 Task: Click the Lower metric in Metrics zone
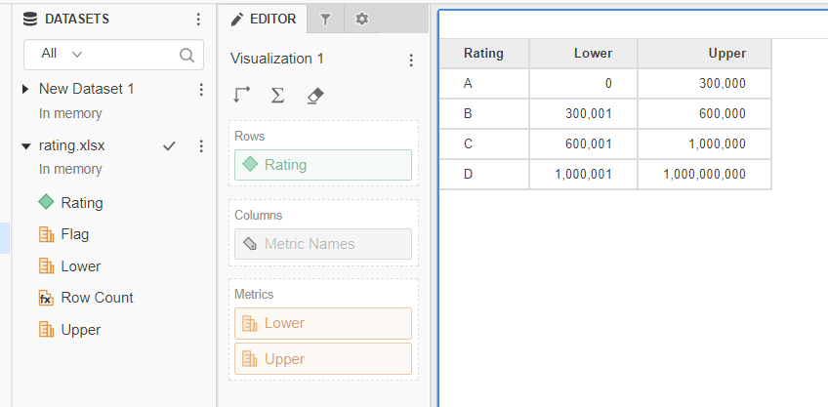click(322, 323)
